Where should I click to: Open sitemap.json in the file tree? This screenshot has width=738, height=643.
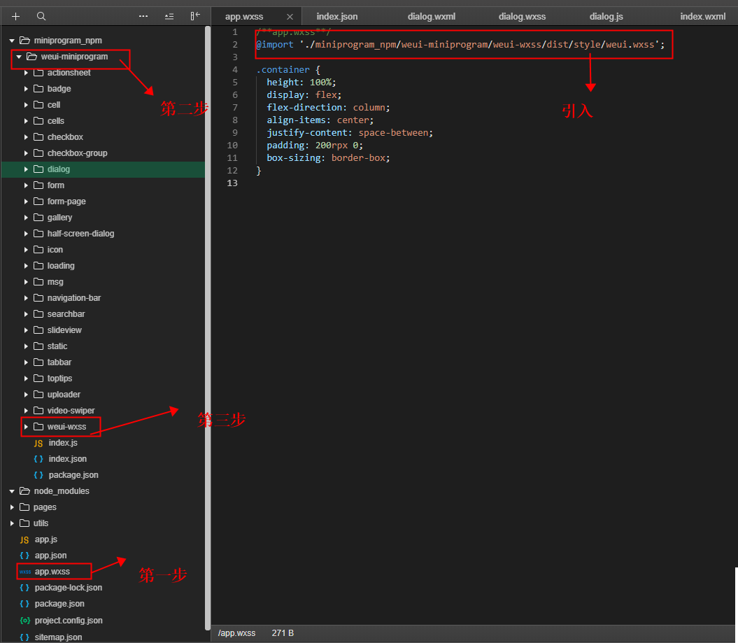point(58,637)
